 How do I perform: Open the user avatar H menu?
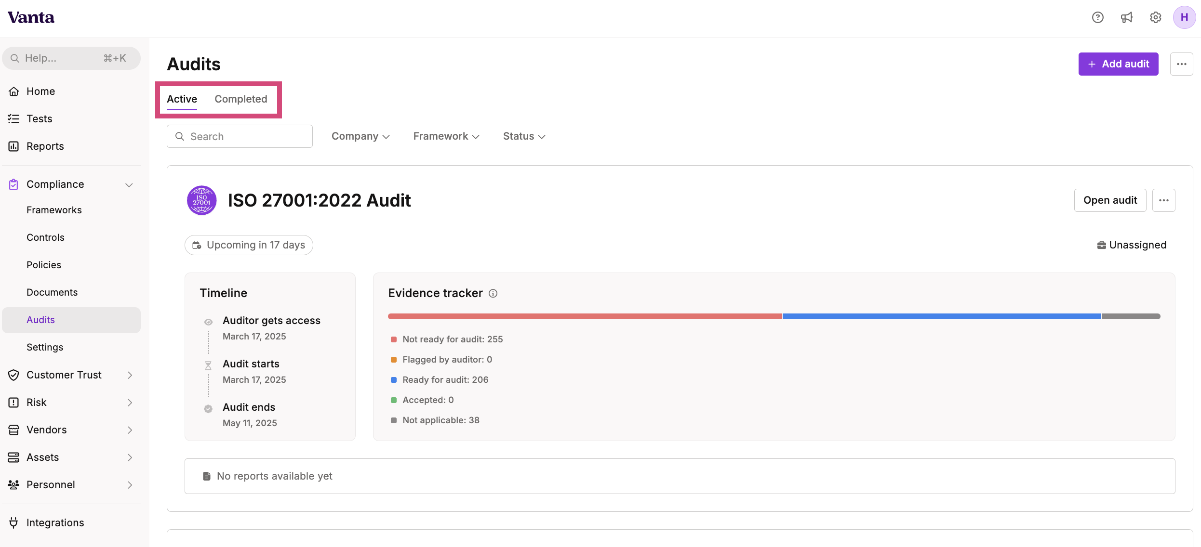[x=1184, y=18]
